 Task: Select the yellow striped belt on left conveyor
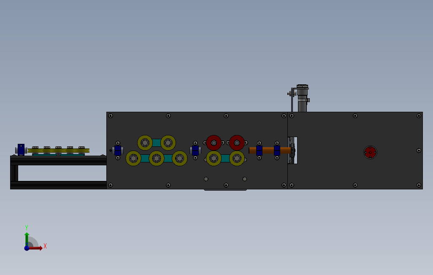point(58,151)
